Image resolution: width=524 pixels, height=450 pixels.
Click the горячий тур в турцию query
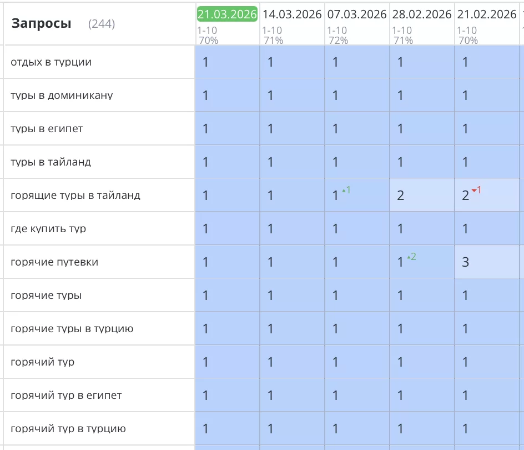tap(68, 429)
